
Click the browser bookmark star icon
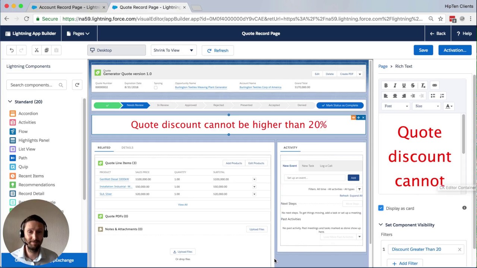tap(440, 19)
